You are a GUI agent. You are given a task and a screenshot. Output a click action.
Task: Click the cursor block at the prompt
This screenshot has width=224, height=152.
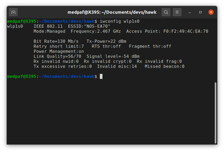click(101, 77)
